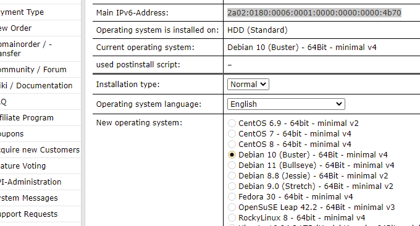420x226 pixels.
Task: Open Feature Voting page
Action: point(22,166)
